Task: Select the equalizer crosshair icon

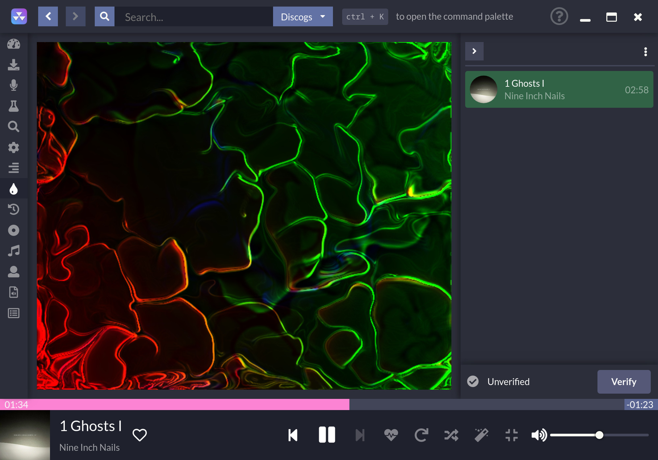Action: (x=512, y=435)
